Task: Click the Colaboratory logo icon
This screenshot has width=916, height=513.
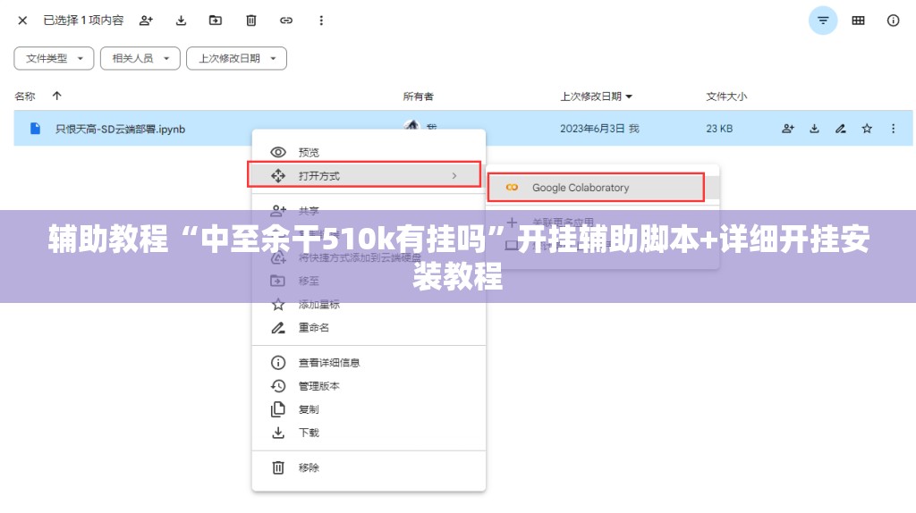Action: click(x=512, y=188)
